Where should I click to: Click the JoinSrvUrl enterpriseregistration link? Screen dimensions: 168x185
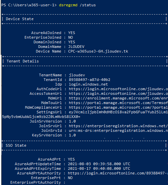click(118, 126)
